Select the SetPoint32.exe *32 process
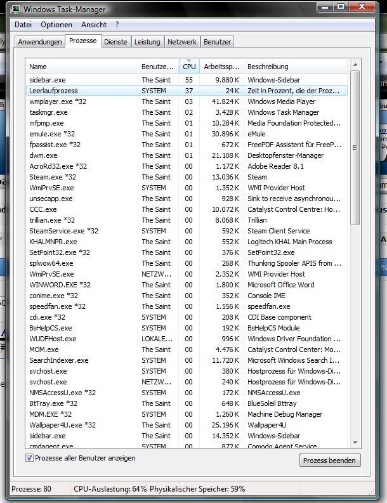 coord(187,252)
